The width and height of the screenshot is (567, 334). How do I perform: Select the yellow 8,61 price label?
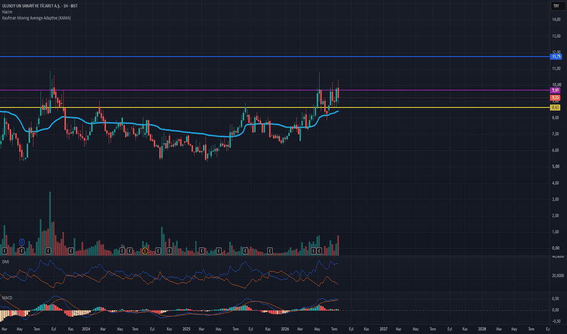point(555,107)
